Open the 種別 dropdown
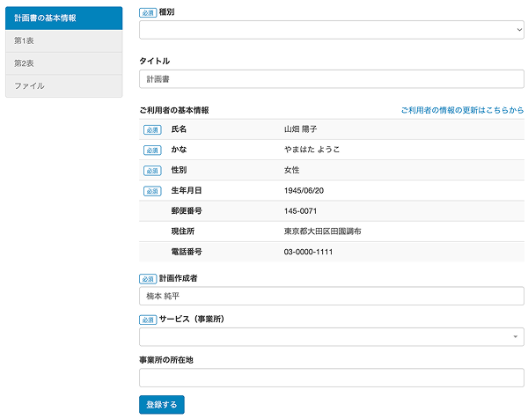 click(331, 30)
